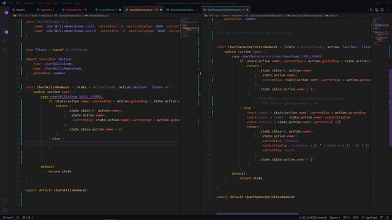Viewport: 392px width, 220px height.
Task: Click 'export default charCharacteristicsReducer' line
Action: pos(255,197)
